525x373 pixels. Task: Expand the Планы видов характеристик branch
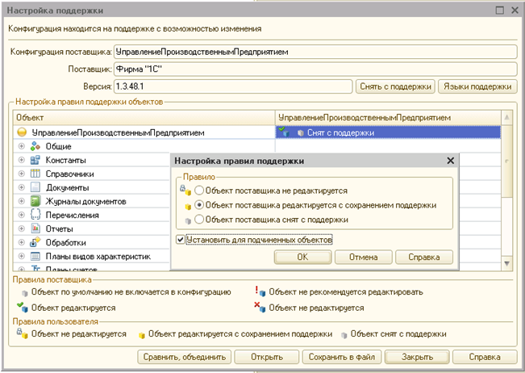click(22, 256)
